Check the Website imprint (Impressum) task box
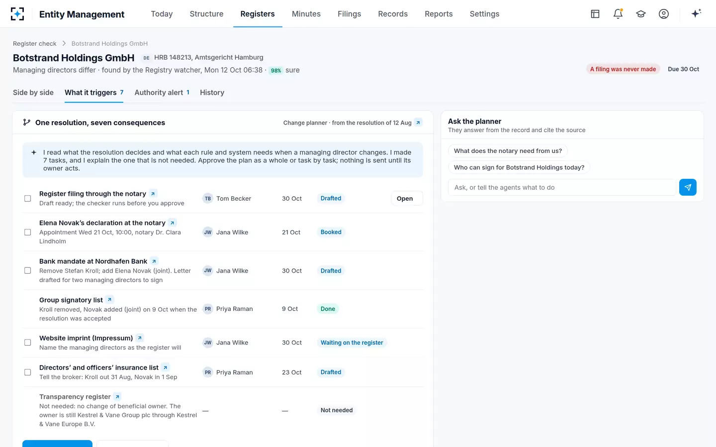Image resolution: width=716 pixels, height=447 pixels. click(x=28, y=343)
